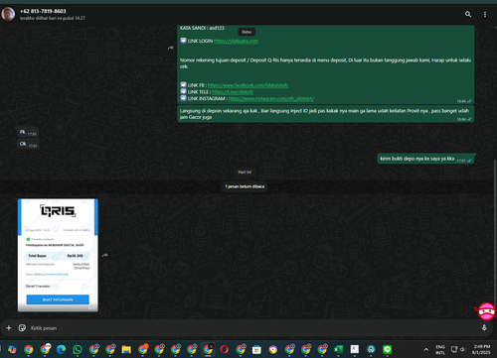The image size is (497, 358).
Task: Click the 'Rabu' date chip
Action: [247, 32]
